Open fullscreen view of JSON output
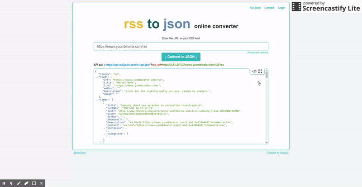 260,71
